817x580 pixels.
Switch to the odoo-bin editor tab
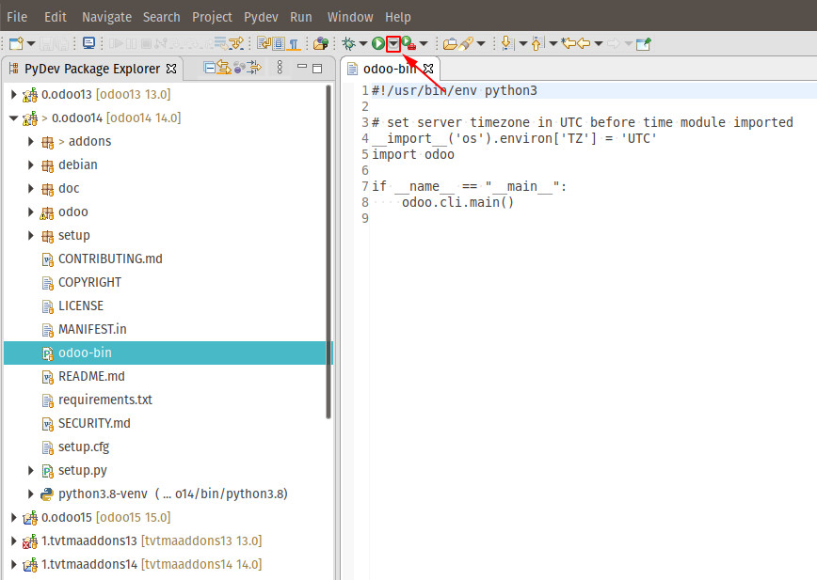[389, 69]
